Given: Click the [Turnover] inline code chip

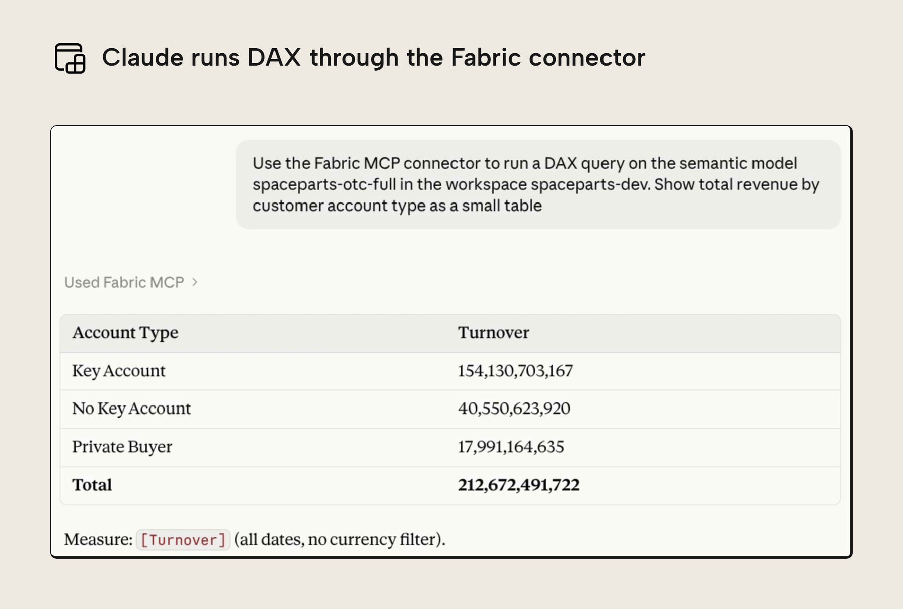Looking at the screenshot, I should pos(183,540).
